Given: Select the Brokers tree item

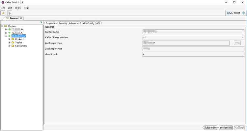Looking at the screenshot, I should click(19, 39).
